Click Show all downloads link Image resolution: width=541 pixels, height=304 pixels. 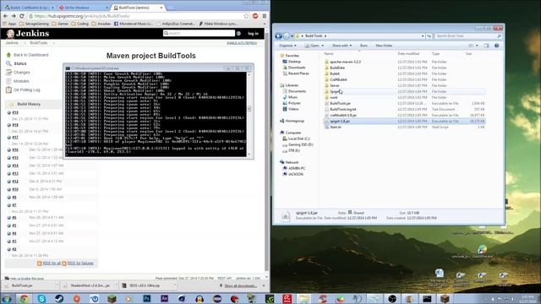240,285
